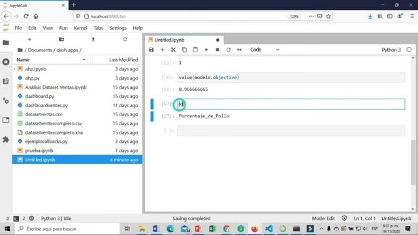This screenshot has width=418, height=235.
Task: Open Visual Studio Code from the taskbar
Action: (x=268, y=228)
